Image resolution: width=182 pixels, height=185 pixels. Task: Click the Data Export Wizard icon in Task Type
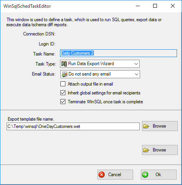pos(64,64)
